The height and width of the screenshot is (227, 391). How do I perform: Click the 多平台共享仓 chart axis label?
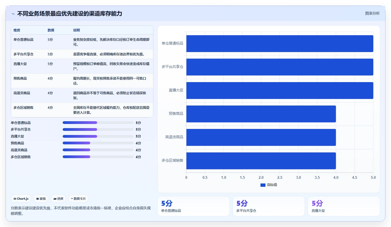click(x=172, y=67)
